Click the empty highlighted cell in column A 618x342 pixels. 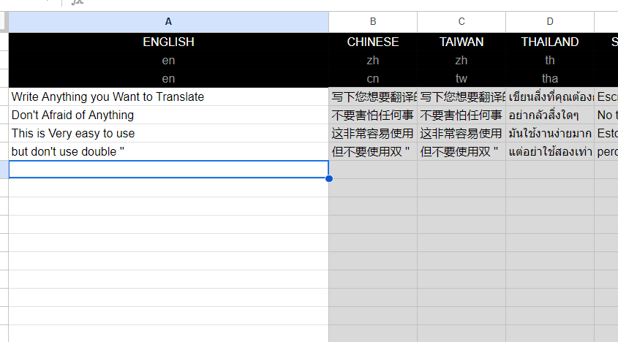168,169
